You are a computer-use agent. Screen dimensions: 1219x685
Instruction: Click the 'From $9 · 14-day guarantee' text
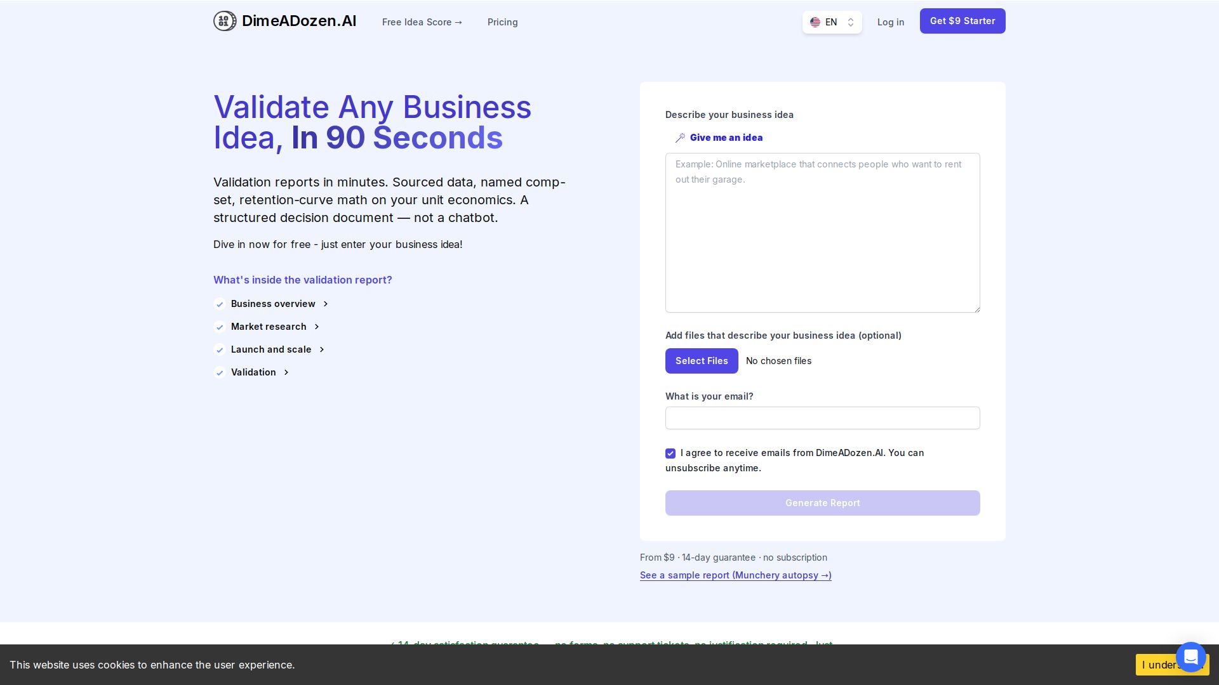733,558
